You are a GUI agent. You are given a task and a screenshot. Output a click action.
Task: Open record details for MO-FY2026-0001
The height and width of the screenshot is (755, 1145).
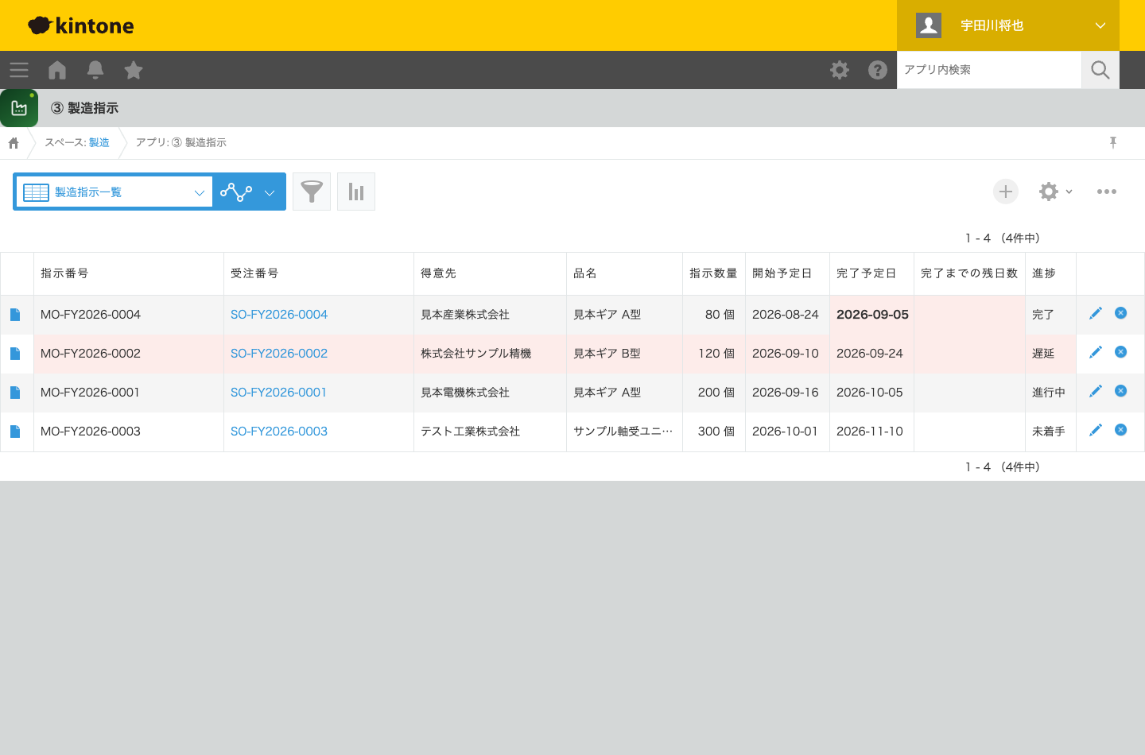click(15, 393)
